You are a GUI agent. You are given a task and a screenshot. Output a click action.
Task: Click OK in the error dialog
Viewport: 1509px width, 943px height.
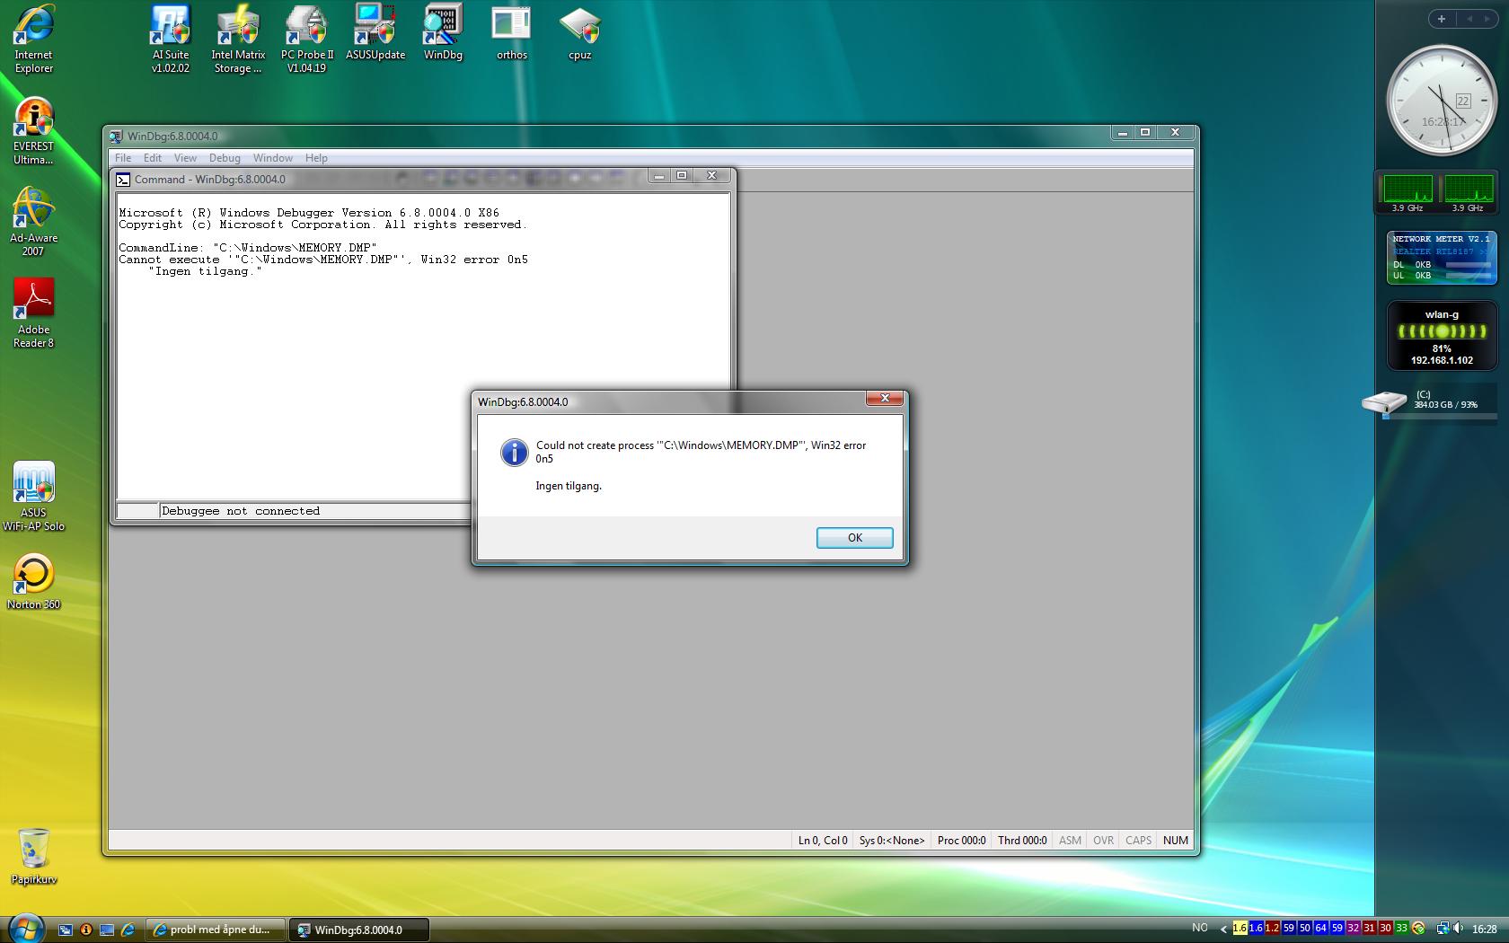pyautogui.click(x=854, y=538)
